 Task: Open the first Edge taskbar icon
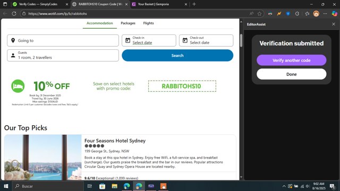[x=126, y=186]
